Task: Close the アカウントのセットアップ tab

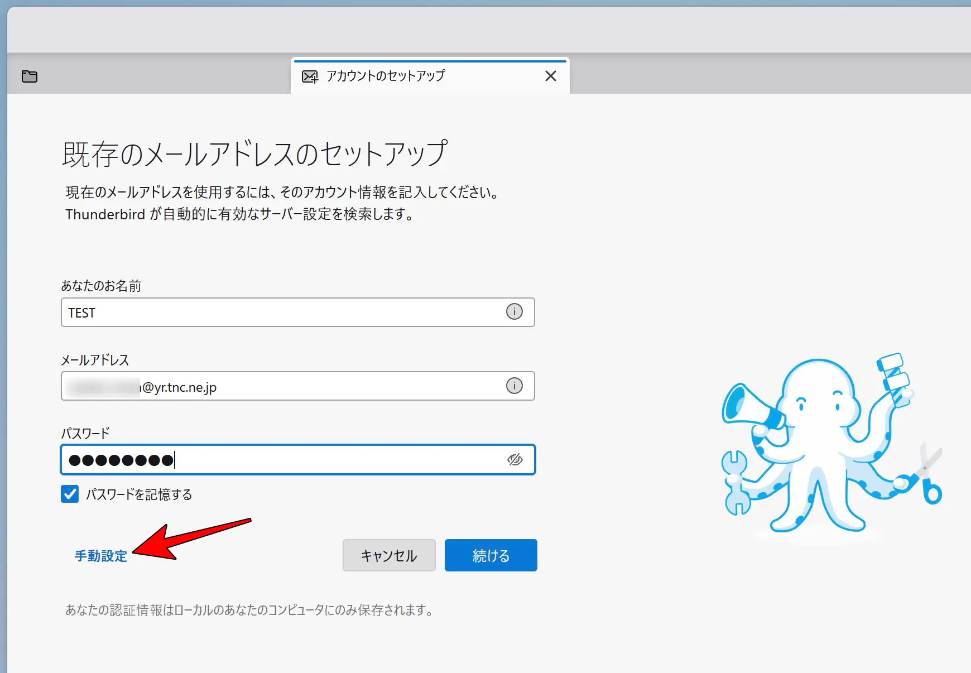Action: [550, 76]
